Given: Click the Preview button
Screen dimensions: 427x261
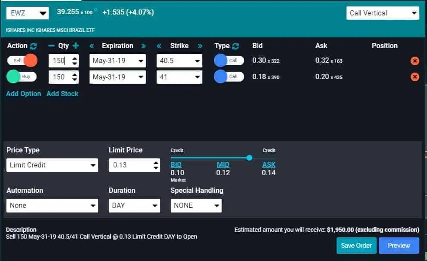Looking at the screenshot, I should pos(399,245).
